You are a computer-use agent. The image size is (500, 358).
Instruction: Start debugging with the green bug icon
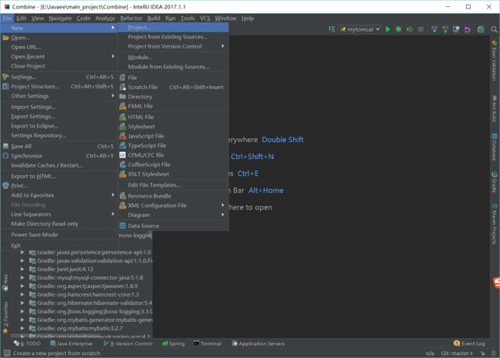coord(398,29)
